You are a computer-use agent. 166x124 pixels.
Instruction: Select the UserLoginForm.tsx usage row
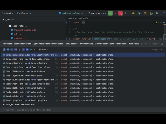[x=83, y=96]
